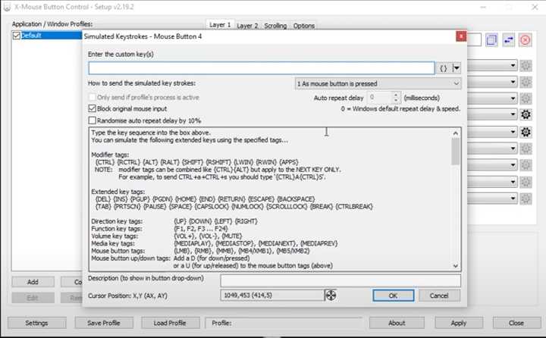This screenshot has height=338, width=546.
Task: Focus the Description text field
Action: click(x=340, y=280)
